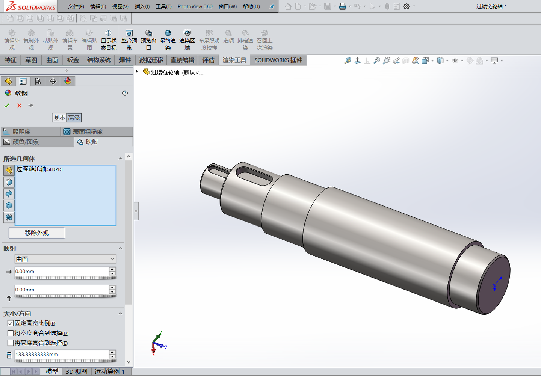541x376 pixels.
Task: Switch to the 评估 ribbon tab
Action: [x=208, y=60]
